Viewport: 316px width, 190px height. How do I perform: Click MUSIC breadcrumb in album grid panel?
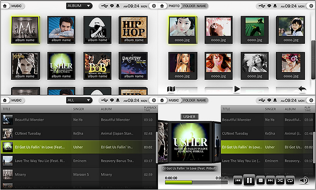click(x=16, y=6)
